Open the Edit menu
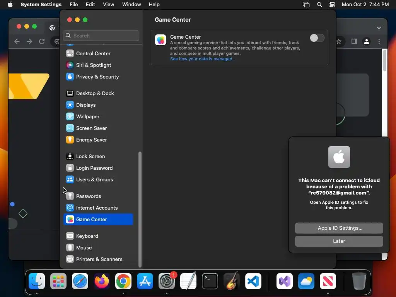Image resolution: width=396 pixels, height=297 pixels. pos(90,5)
